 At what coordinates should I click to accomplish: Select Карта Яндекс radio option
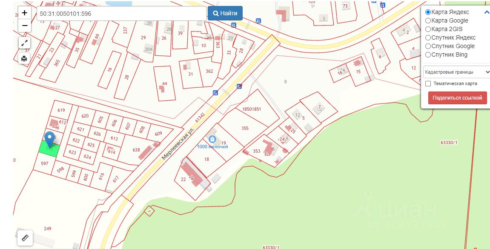click(x=428, y=12)
